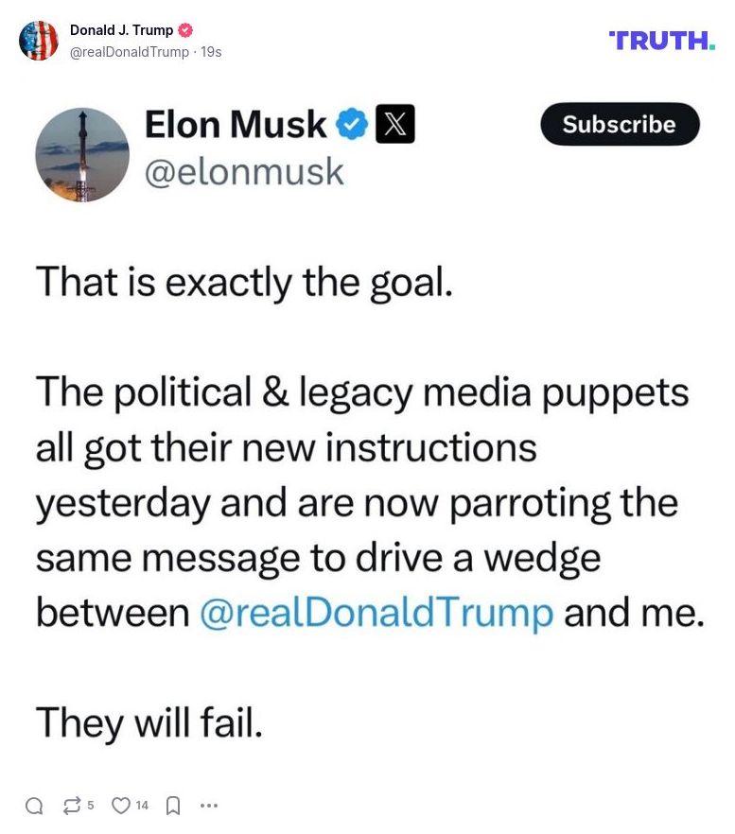Click Donald J. Trump's profile picture

40,41
